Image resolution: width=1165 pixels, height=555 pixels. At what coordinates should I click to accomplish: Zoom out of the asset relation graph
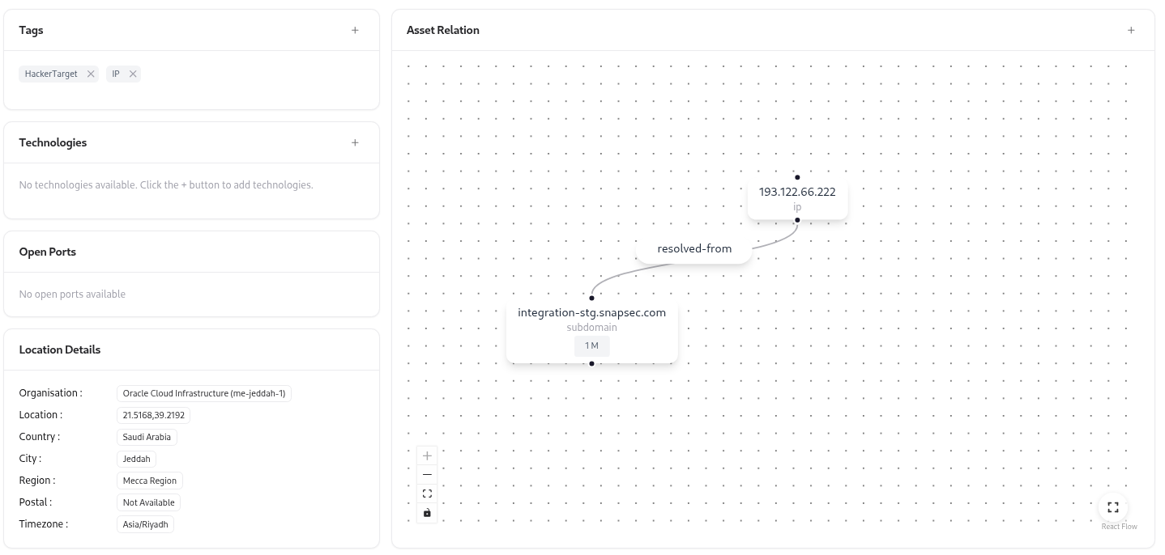coord(427,474)
